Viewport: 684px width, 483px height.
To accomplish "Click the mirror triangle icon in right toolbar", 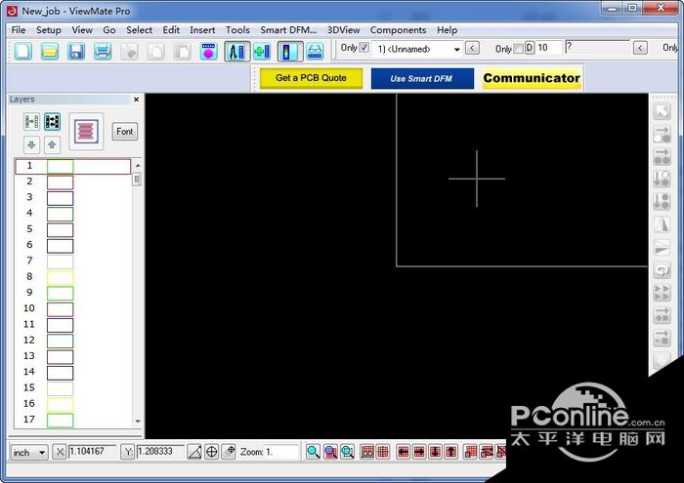I will click(x=662, y=224).
